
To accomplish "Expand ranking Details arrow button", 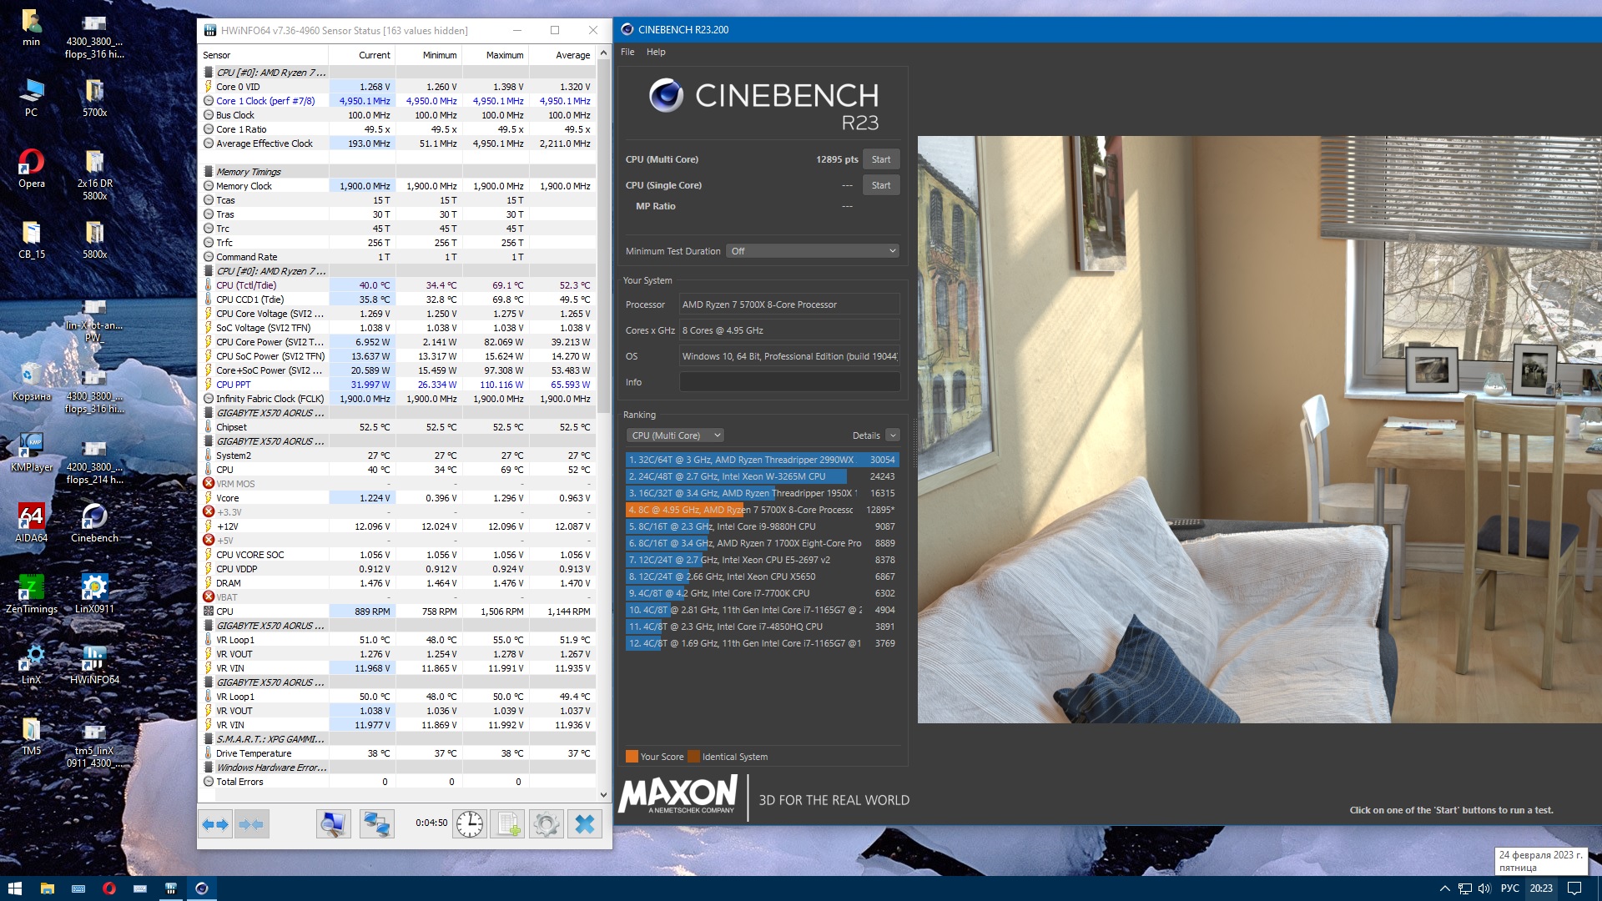I will 893,435.
